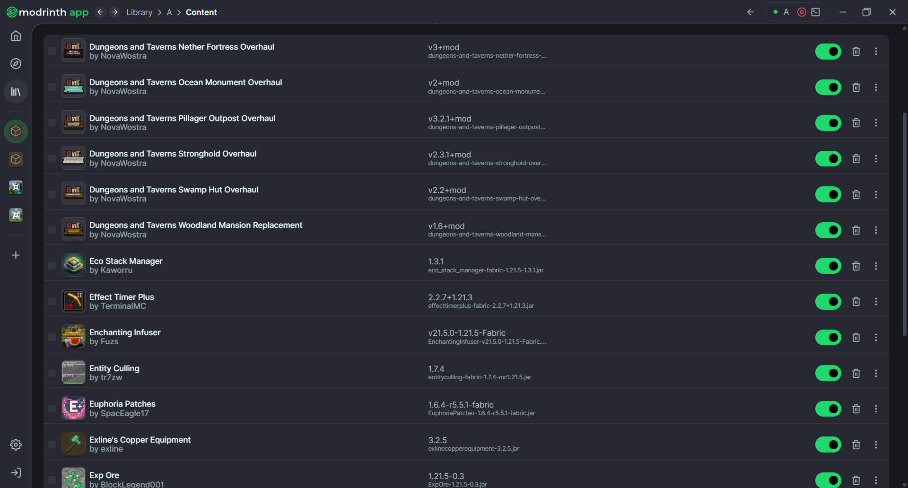Navigate forward with the breadcrumb forward arrow
The height and width of the screenshot is (488, 908).
pyautogui.click(x=114, y=12)
